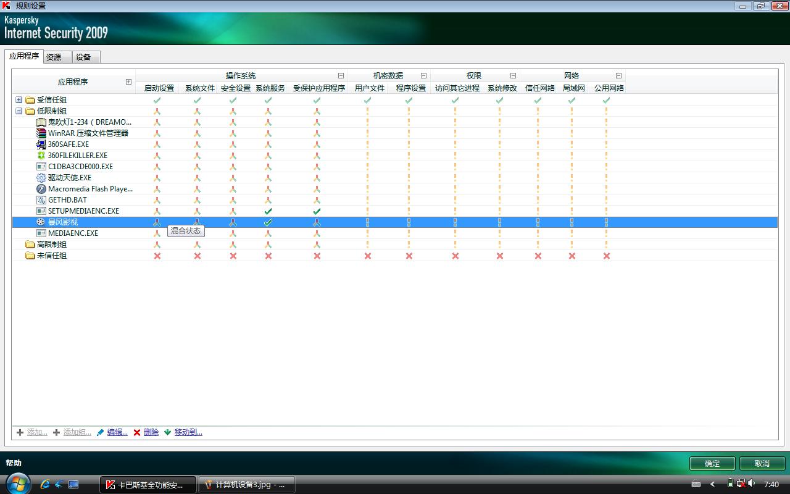Click the red X icon beside 删除

137,432
